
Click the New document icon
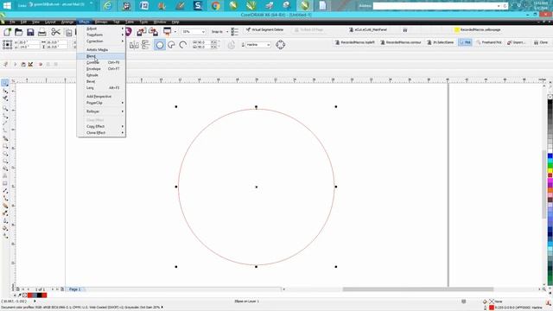(x=7, y=32)
